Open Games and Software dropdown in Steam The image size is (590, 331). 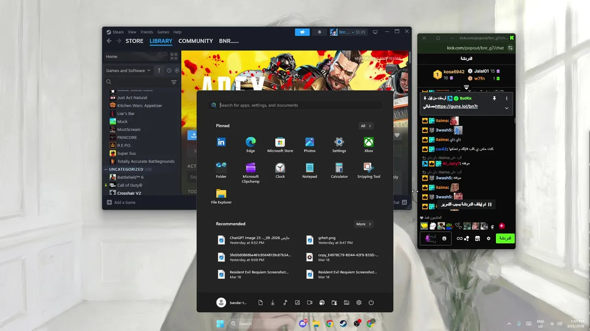coord(129,70)
